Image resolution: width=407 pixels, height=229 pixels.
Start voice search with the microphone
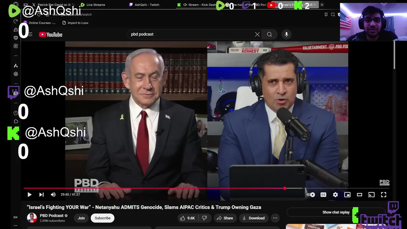286,34
